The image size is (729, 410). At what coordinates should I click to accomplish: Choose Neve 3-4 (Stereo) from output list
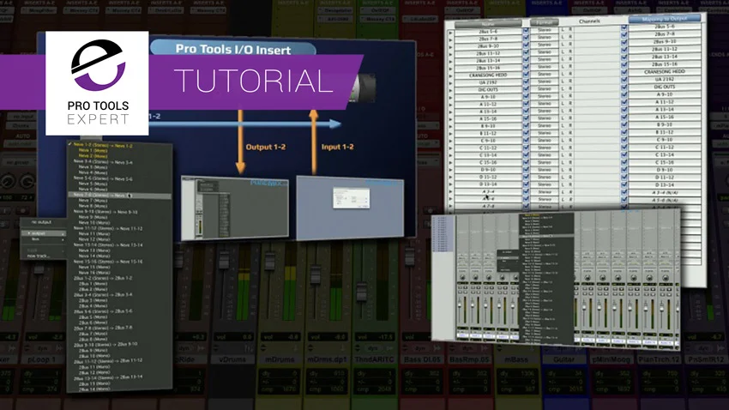[103, 162]
